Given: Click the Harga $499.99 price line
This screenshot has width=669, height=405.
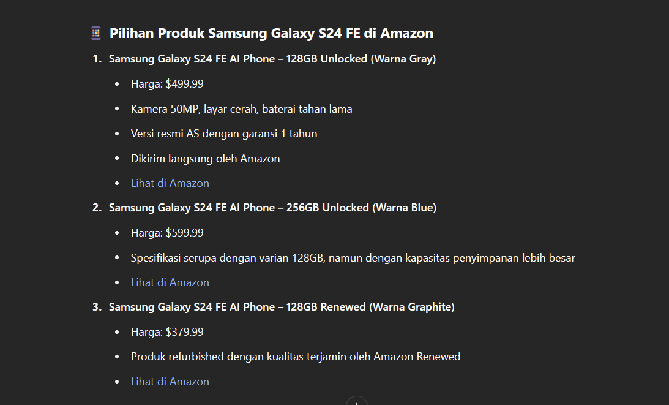Looking at the screenshot, I should [167, 84].
